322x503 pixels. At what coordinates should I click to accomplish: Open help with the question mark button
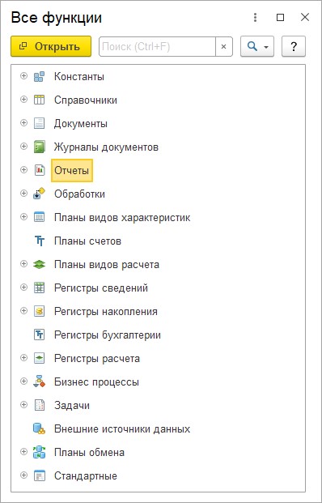(294, 47)
